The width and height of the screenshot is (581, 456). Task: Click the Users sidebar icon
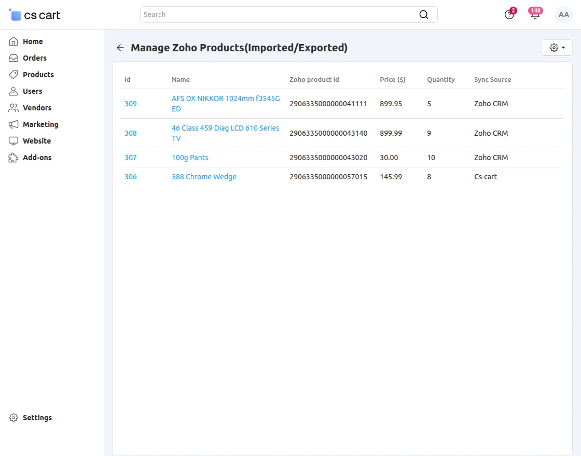point(13,91)
